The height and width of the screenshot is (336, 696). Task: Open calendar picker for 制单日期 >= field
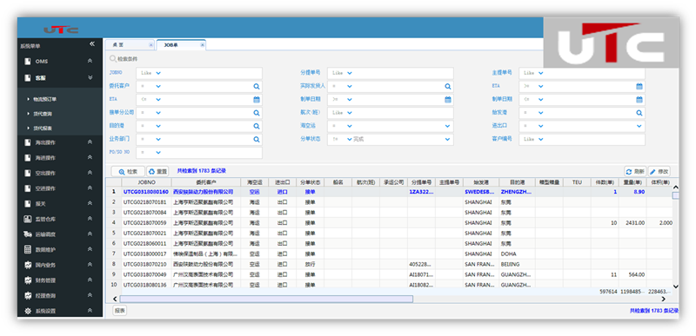[x=448, y=100]
